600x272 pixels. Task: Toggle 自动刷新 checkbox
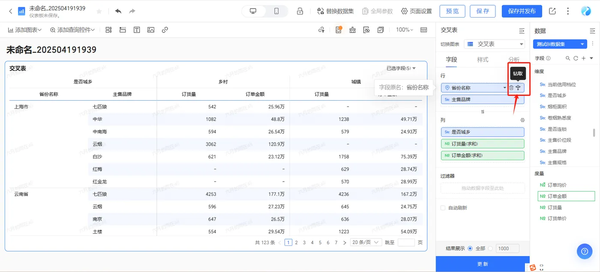pyautogui.click(x=443, y=208)
